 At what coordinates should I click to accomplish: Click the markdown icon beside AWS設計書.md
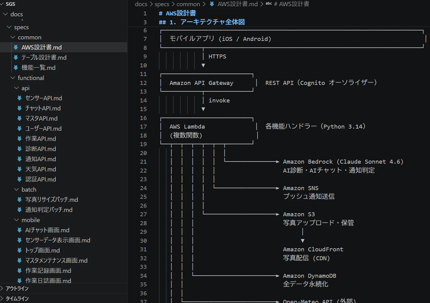click(x=16, y=47)
